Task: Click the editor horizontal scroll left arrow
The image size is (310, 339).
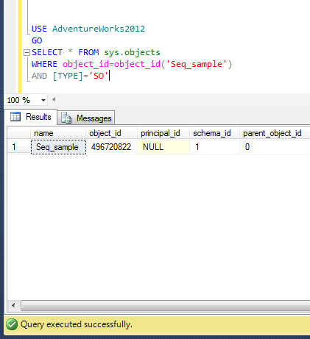Action: tap(54, 99)
